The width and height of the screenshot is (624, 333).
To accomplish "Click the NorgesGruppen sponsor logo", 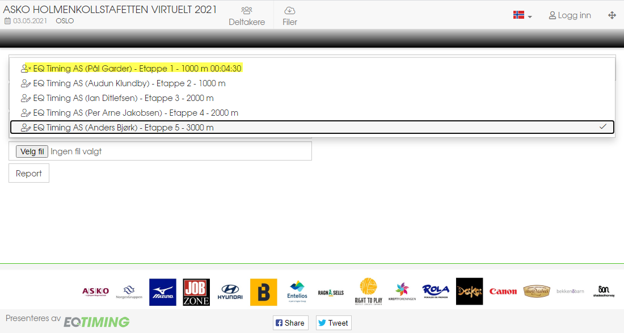I will coord(129,292).
